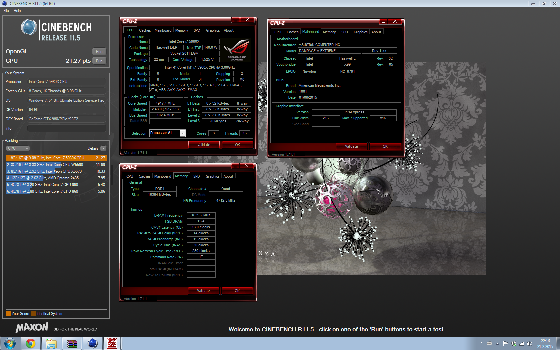Click the 21.27 pts CPU score

[x=78, y=61]
